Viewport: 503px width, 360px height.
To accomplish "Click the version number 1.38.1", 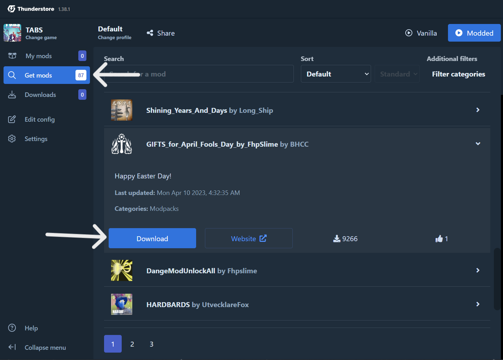I will pos(64,9).
